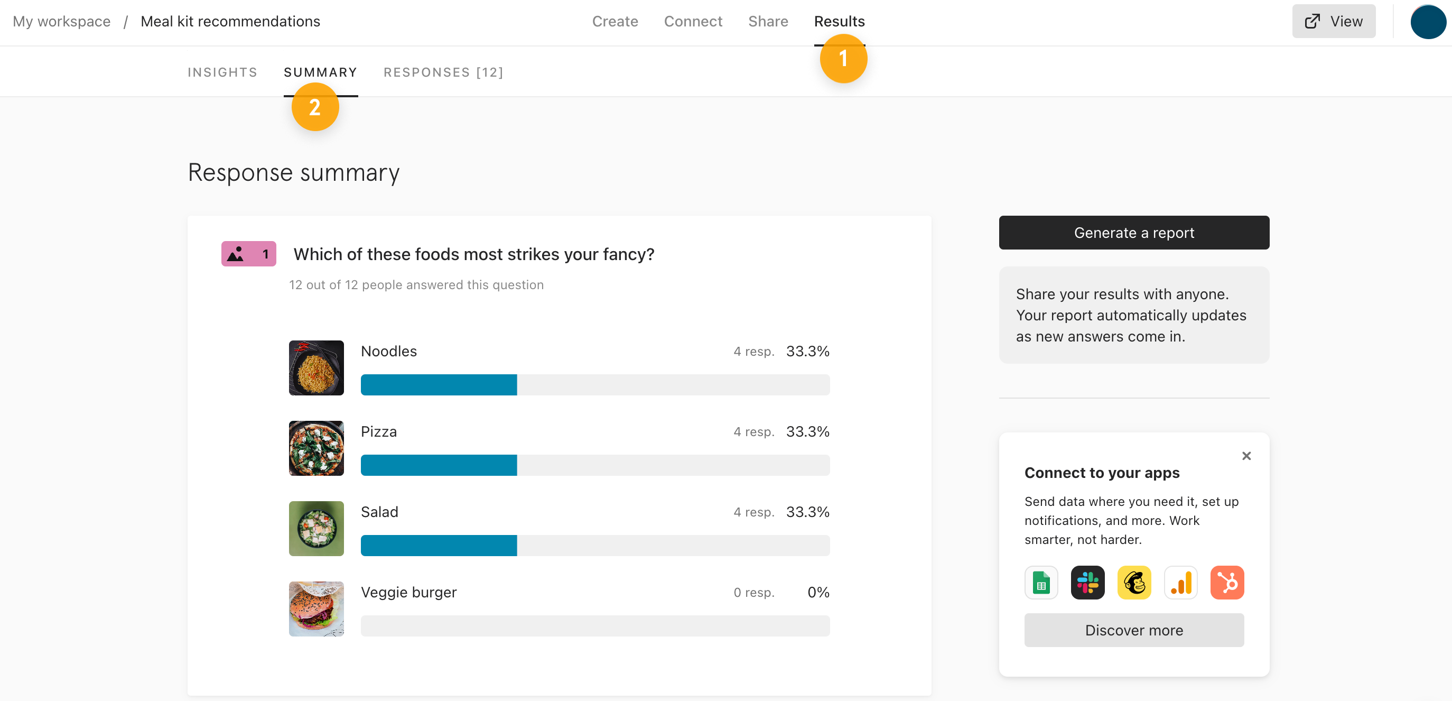Click the Discover more button
Image resolution: width=1452 pixels, height=701 pixels.
coord(1134,630)
